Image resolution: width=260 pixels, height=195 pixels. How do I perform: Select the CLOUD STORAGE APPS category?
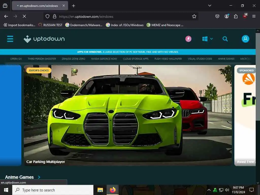pos(136,59)
